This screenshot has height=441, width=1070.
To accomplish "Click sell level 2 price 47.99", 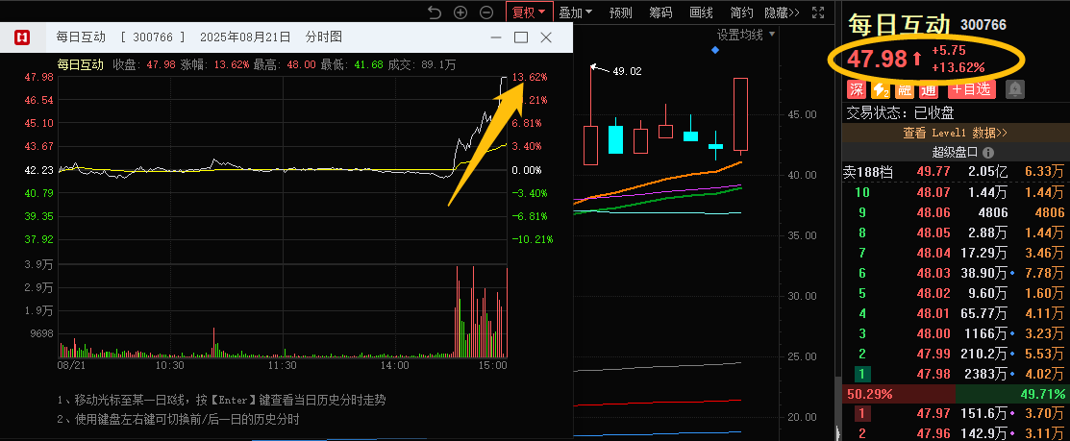I will 934,354.
